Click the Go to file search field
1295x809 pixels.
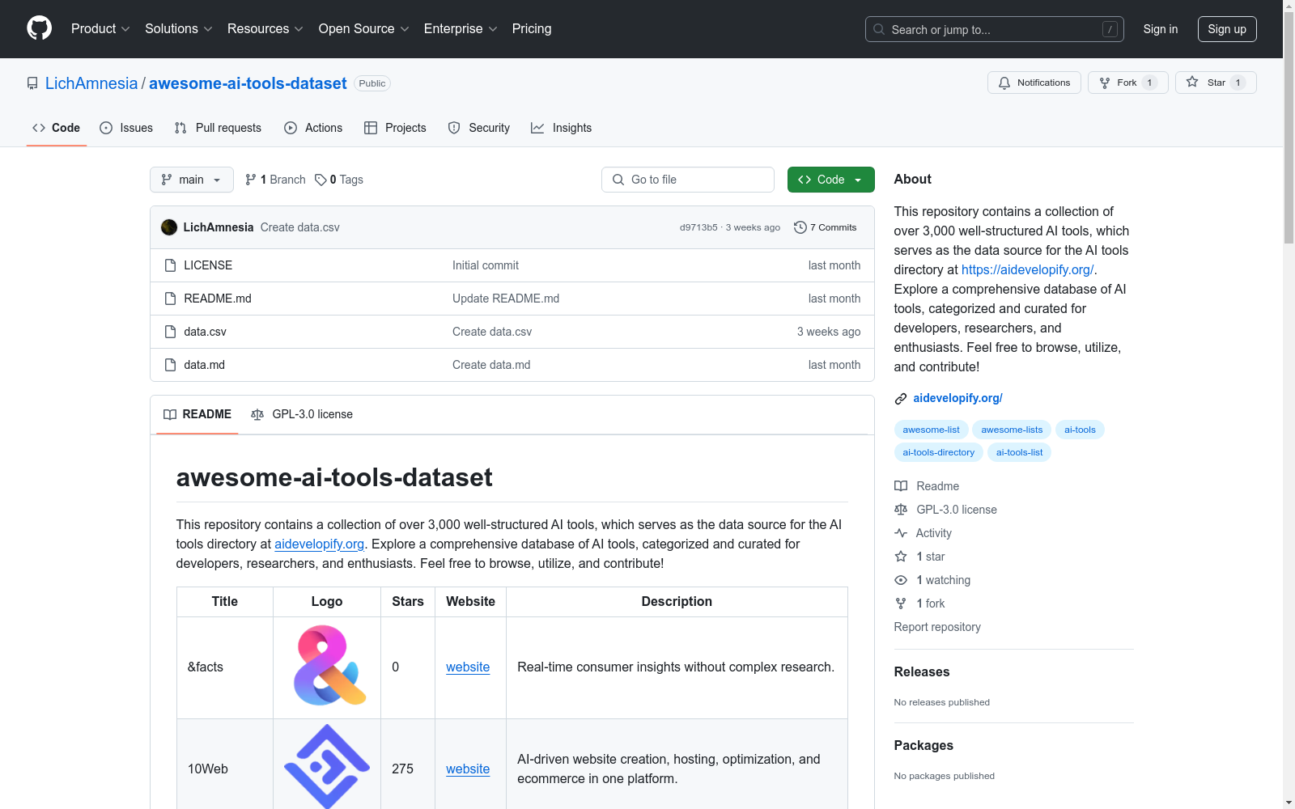[688, 180]
